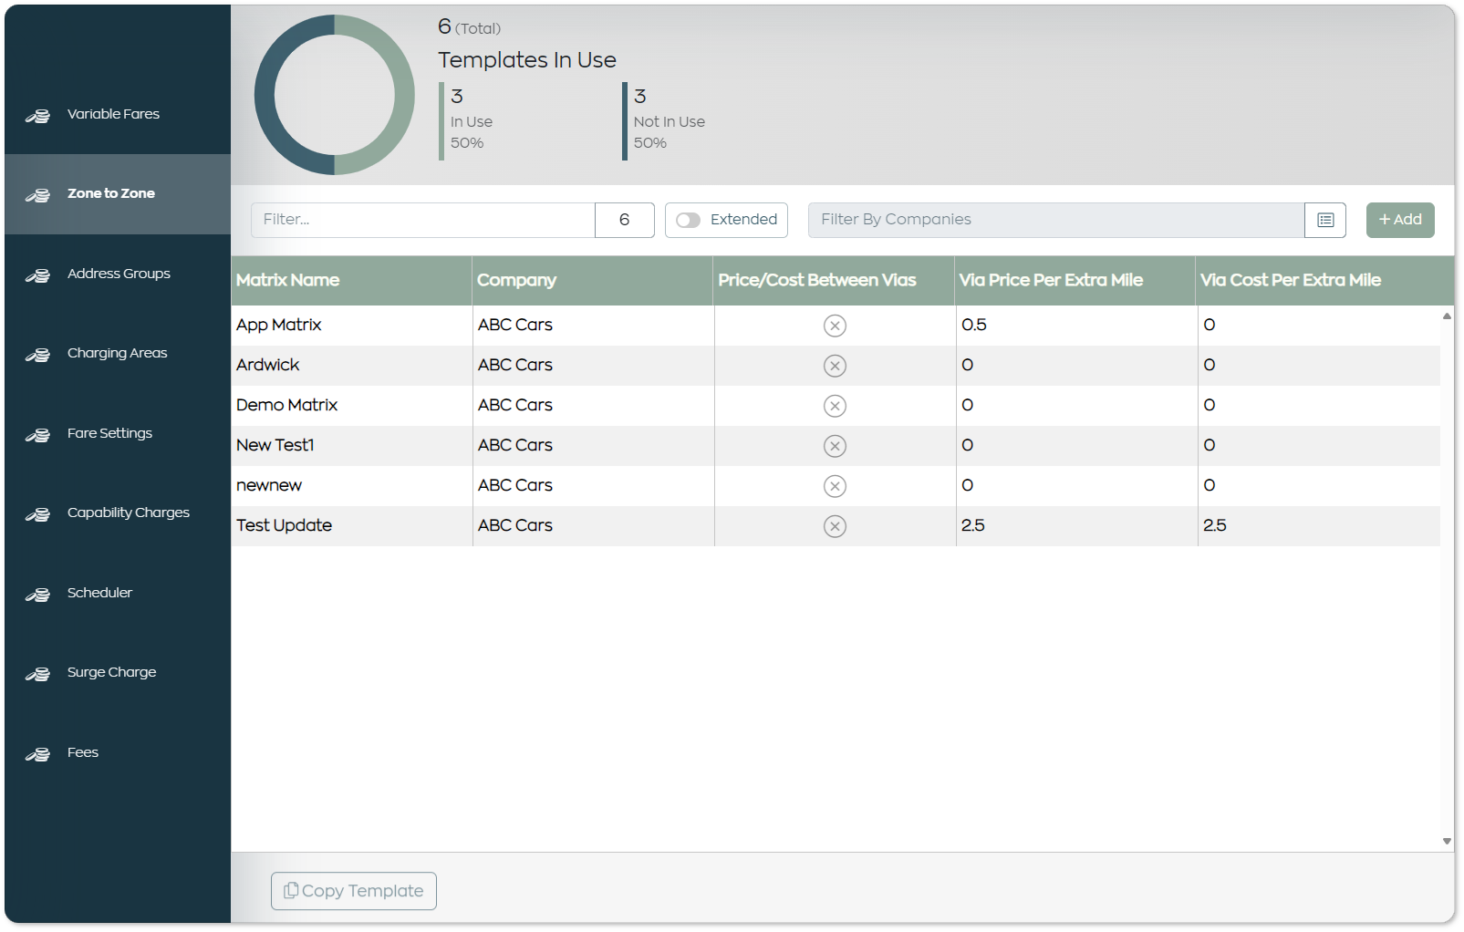Select the Scheduler sidebar icon
1464x932 pixels.
[37, 594]
